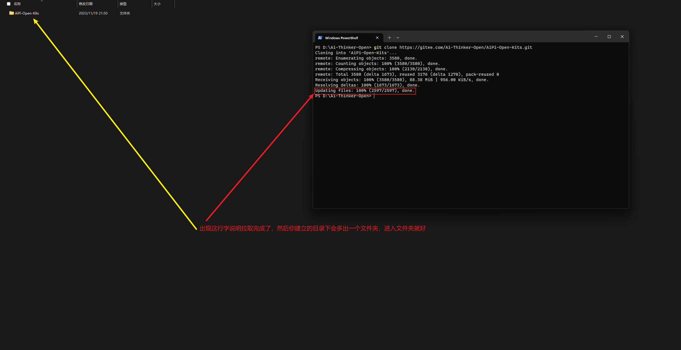
Task: Close the Windows PowerShell tab
Action: (377, 38)
